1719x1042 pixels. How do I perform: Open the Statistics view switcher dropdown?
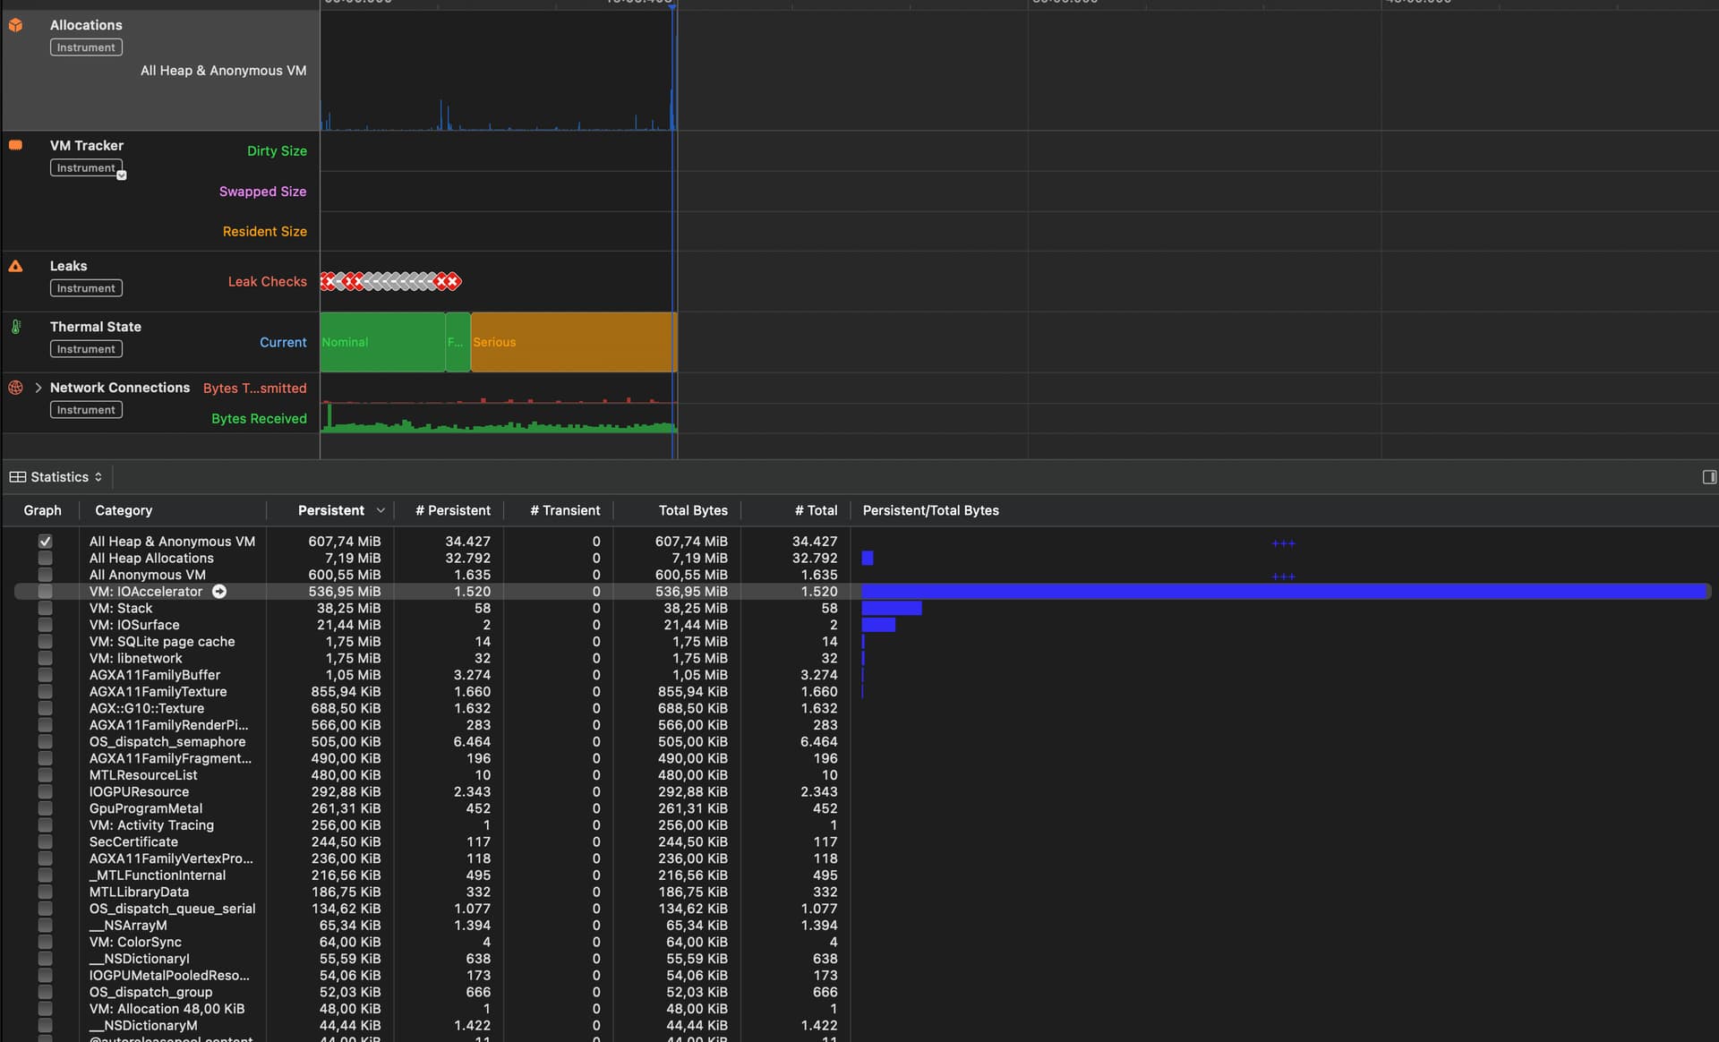pos(97,476)
